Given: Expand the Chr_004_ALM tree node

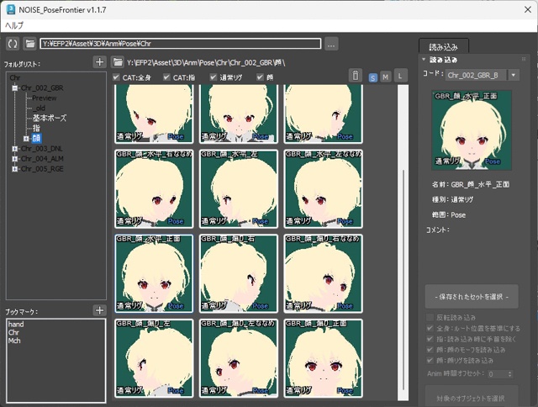Looking at the screenshot, I should pyautogui.click(x=15, y=159).
